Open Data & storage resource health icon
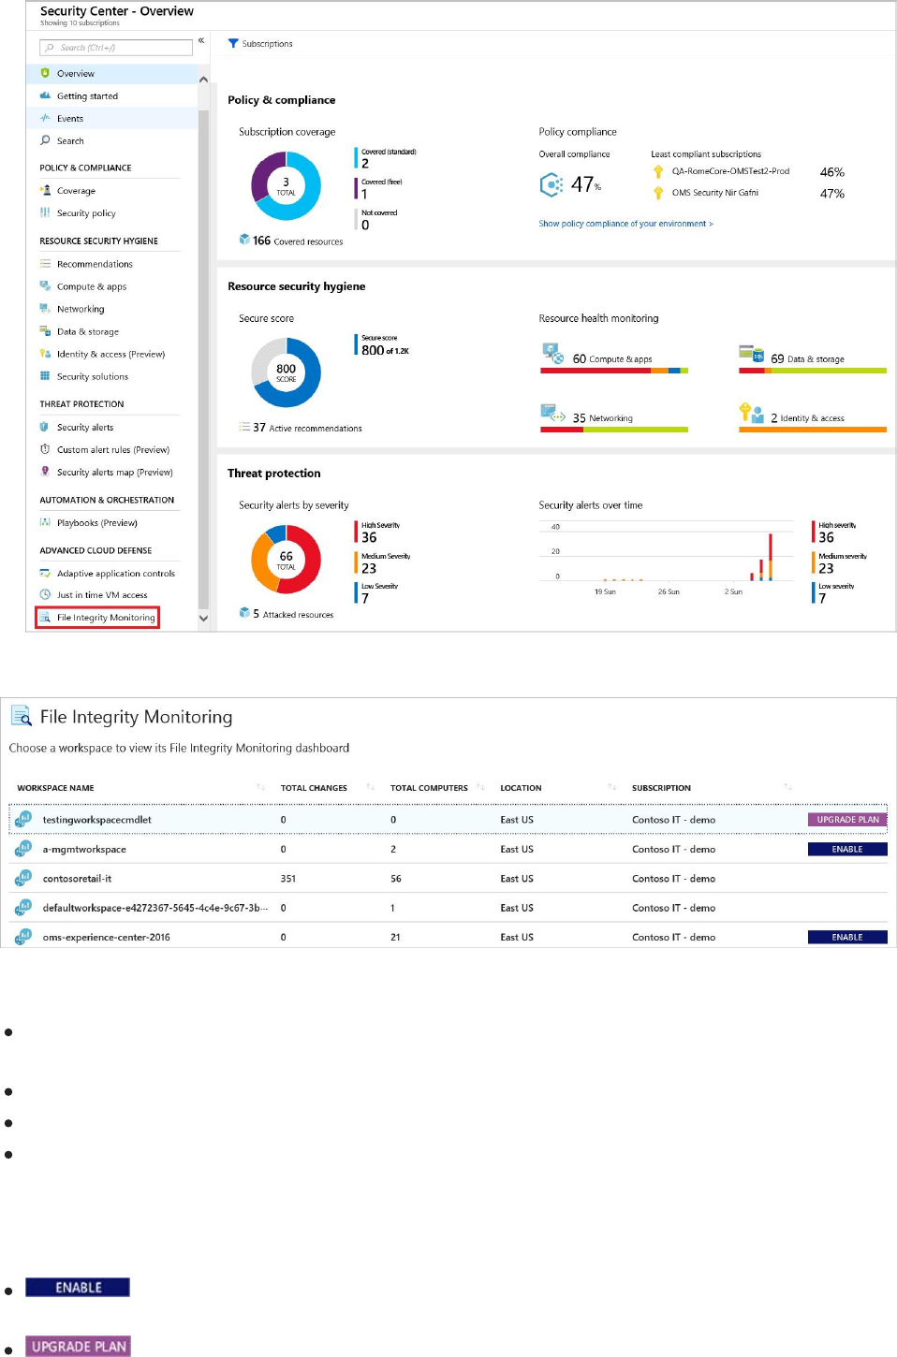This screenshot has width=897, height=1357. [751, 353]
